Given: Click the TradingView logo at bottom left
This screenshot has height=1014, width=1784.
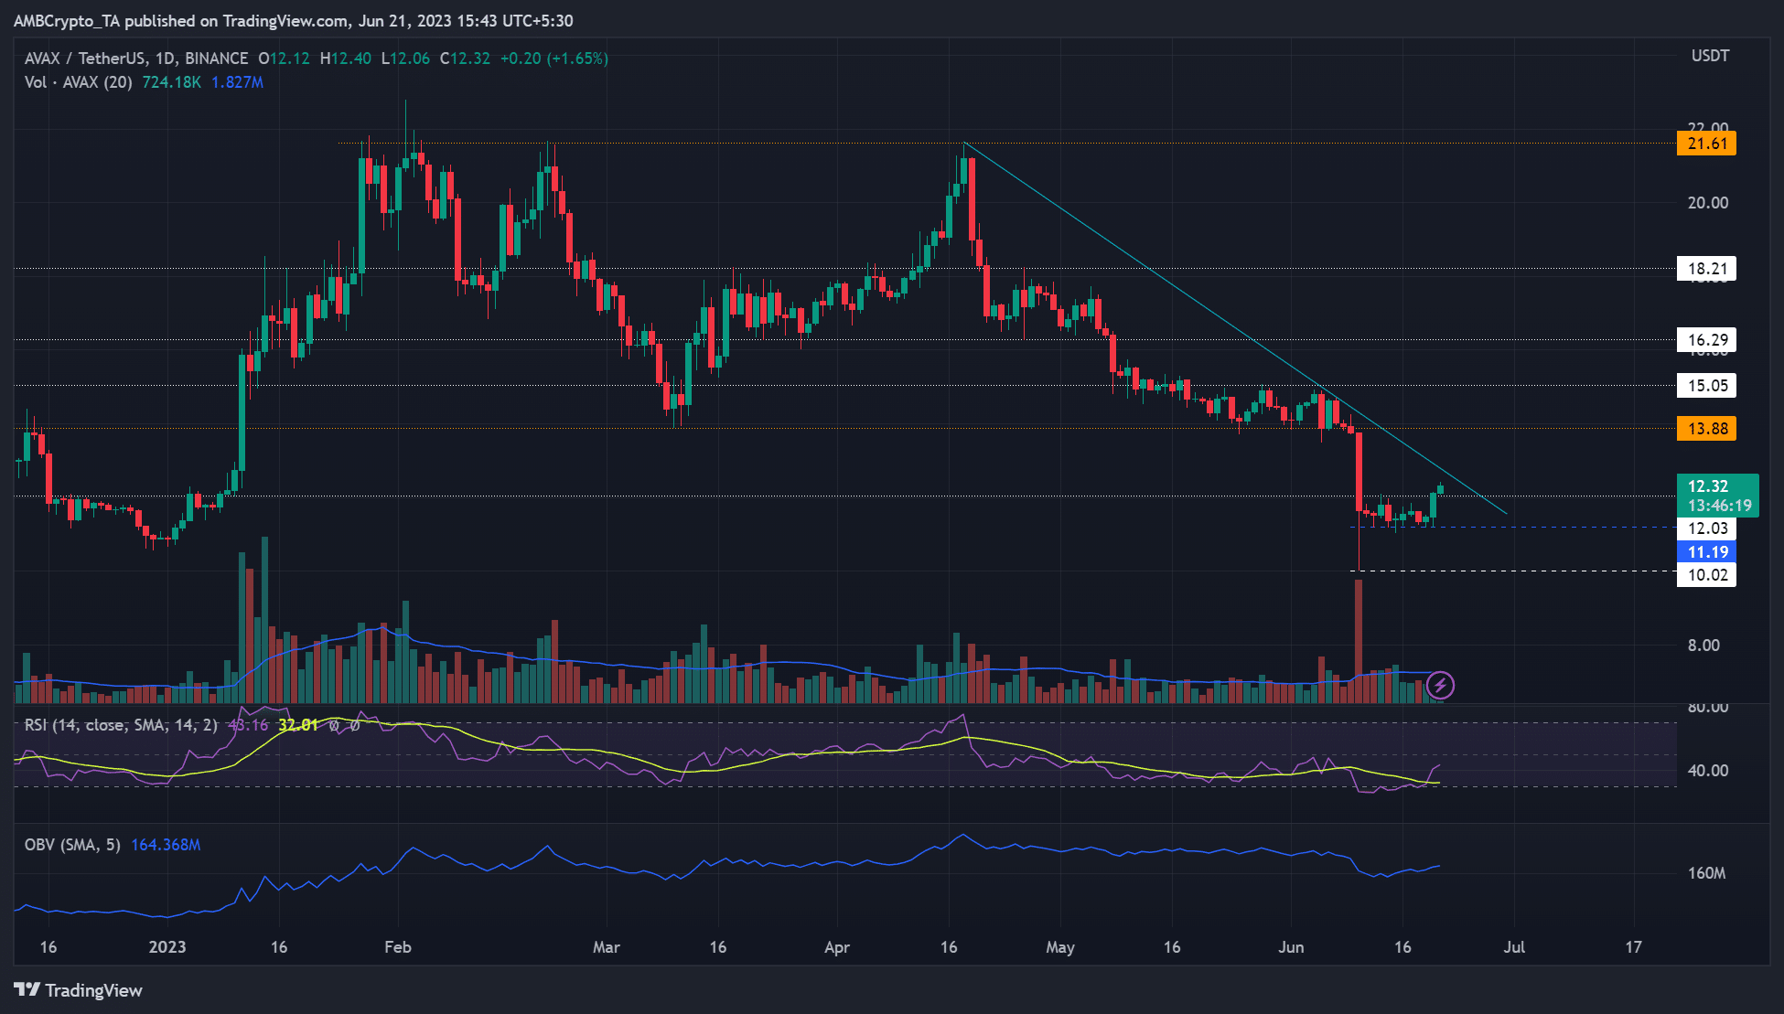Looking at the screenshot, I should (27, 989).
